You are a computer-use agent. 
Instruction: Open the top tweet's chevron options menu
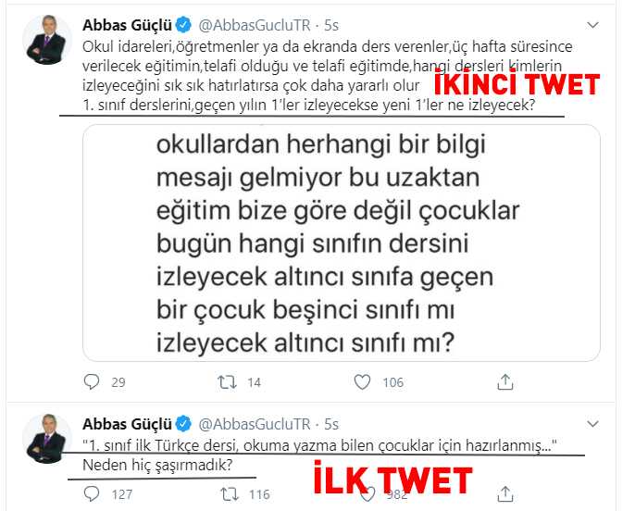point(592,25)
